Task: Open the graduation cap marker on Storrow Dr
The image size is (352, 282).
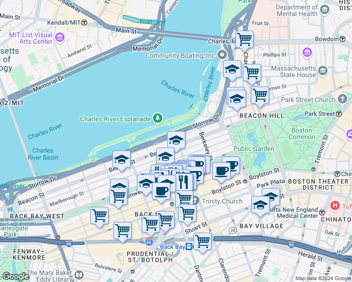Action: click(x=176, y=141)
